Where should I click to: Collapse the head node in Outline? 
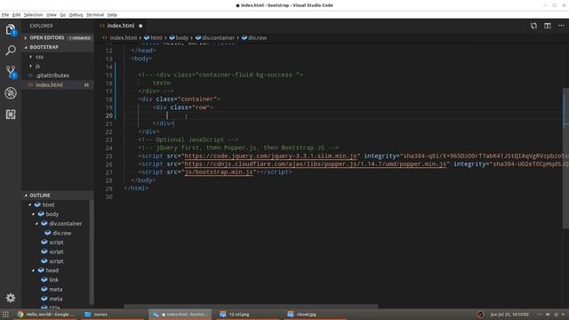[x=34, y=270]
